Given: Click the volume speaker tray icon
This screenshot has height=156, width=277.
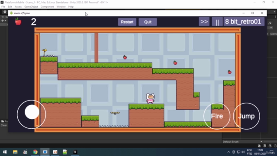Looking at the screenshot, I should (243, 152).
